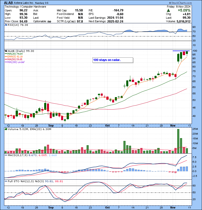This screenshot has width=202, height=210.
Task: Click the RSI(14) panel line icon
Action: (x=6, y=25)
